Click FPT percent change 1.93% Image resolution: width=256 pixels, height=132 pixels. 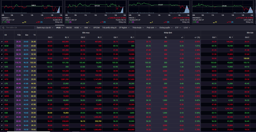point(197,62)
